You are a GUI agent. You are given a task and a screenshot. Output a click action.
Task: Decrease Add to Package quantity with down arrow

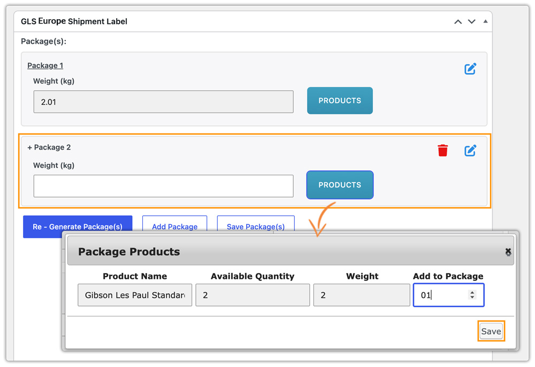click(x=472, y=298)
